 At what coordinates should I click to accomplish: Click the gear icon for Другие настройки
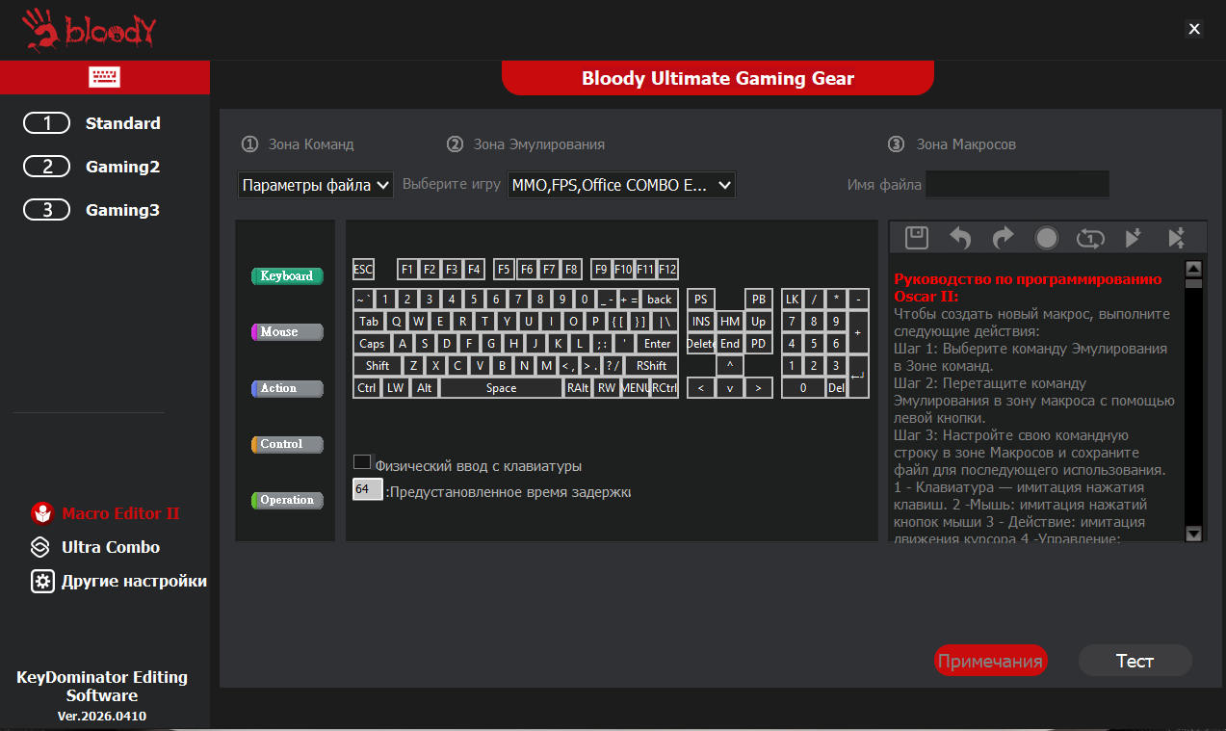(42, 582)
